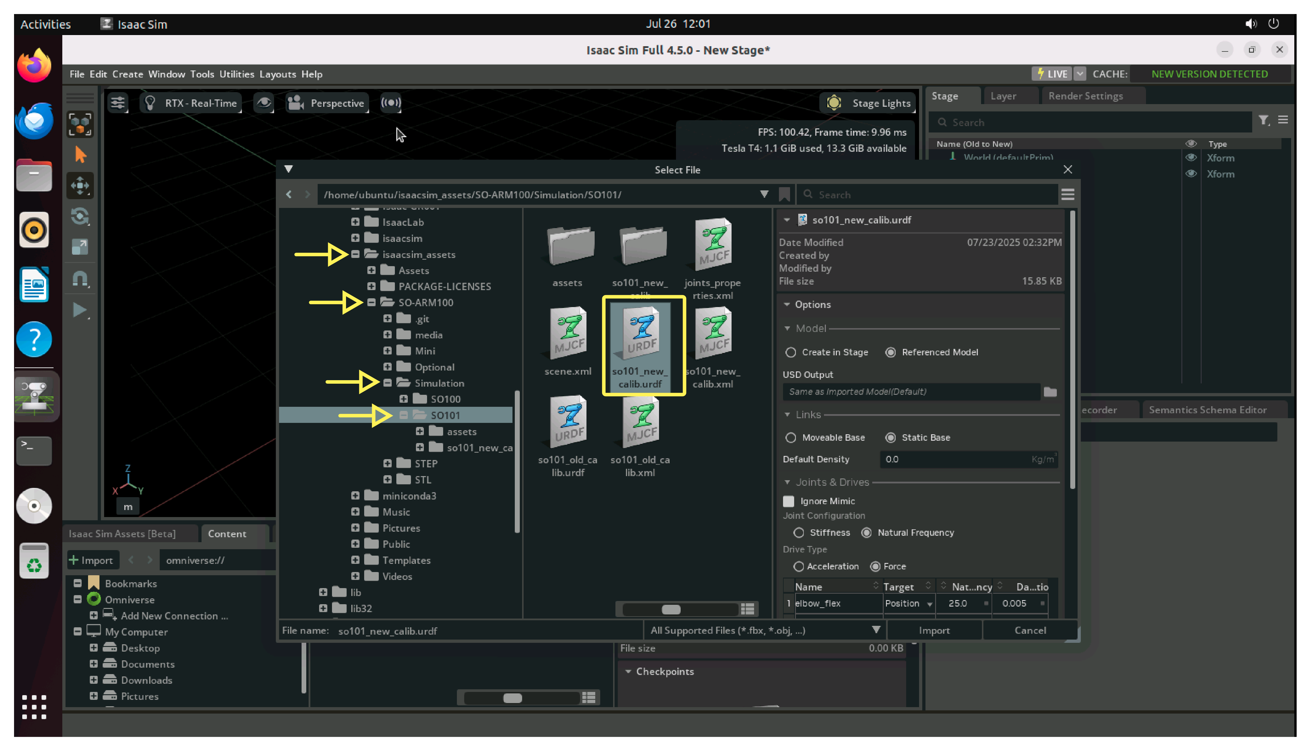The width and height of the screenshot is (1311, 751).
Task: Click the viewport settings sliders icon
Action: tap(118, 103)
